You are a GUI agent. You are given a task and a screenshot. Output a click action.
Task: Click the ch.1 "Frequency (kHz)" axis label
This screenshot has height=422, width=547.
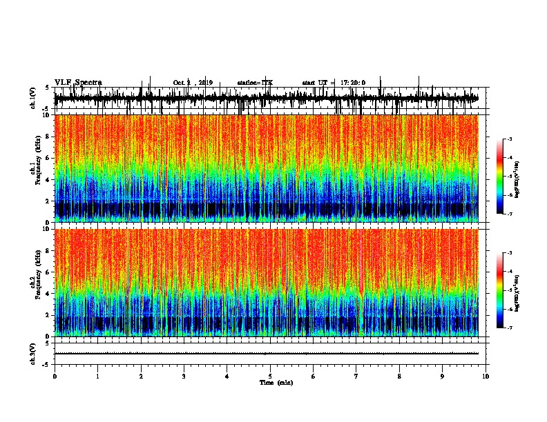[x=38, y=160]
